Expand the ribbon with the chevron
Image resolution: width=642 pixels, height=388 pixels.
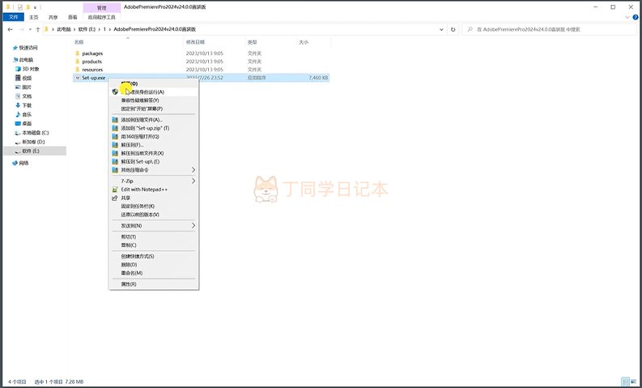(627, 17)
